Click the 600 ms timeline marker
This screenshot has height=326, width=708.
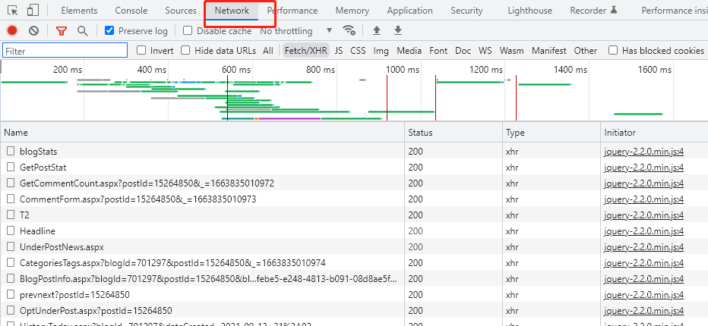click(x=236, y=70)
